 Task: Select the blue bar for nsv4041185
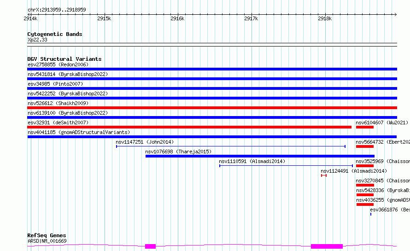[212, 137]
